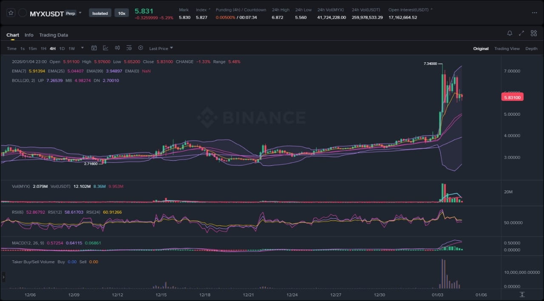Click the 24h High value 6.872
544x301 pixels.
[x=277, y=17]
